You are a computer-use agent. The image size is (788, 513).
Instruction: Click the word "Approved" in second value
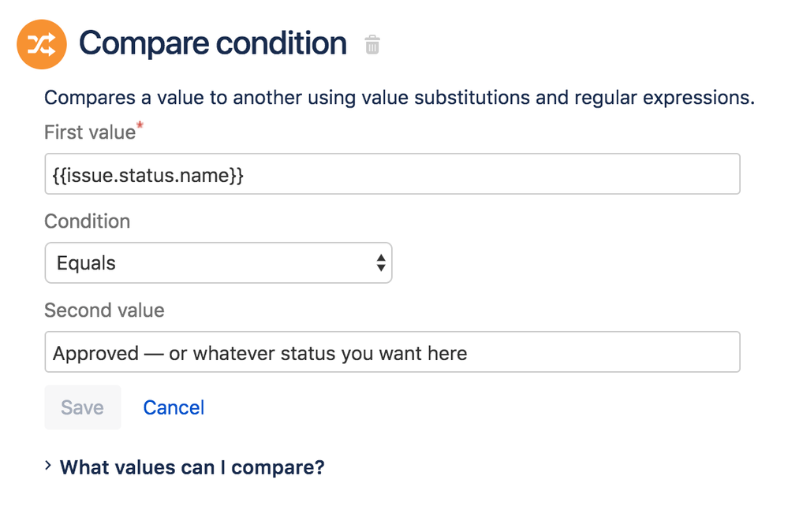pos(84,353)
